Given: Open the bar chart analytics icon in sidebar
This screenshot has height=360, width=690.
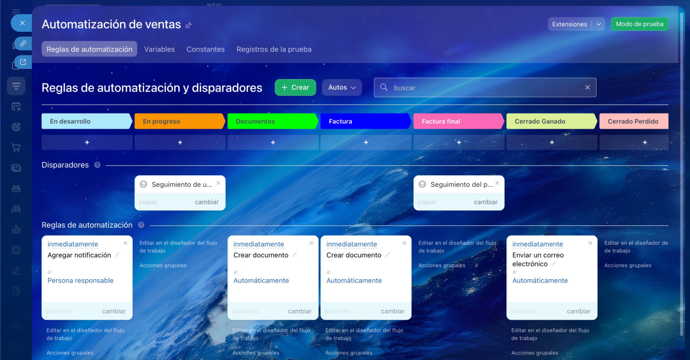Looking at the screenshot, I should click(16, 229).
